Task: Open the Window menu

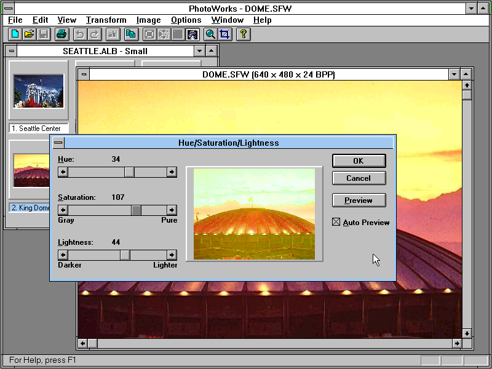Action: 228,20
